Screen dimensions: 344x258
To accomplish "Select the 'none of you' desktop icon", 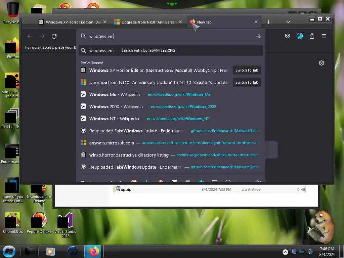I will [13, 190].
